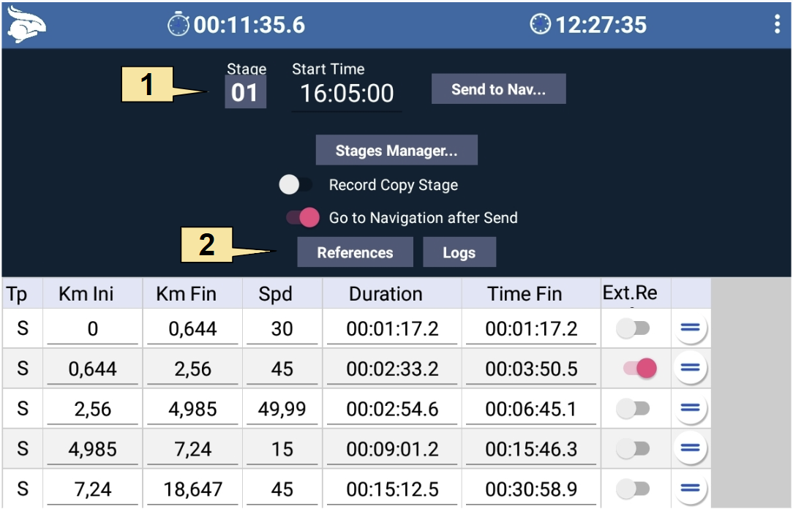Click the rabbit app logo icon
Viewport: 793px width, 509px height.
(x=26, y=26)
